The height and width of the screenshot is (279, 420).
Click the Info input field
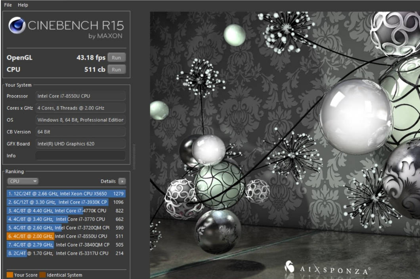[x=80, y=156]
